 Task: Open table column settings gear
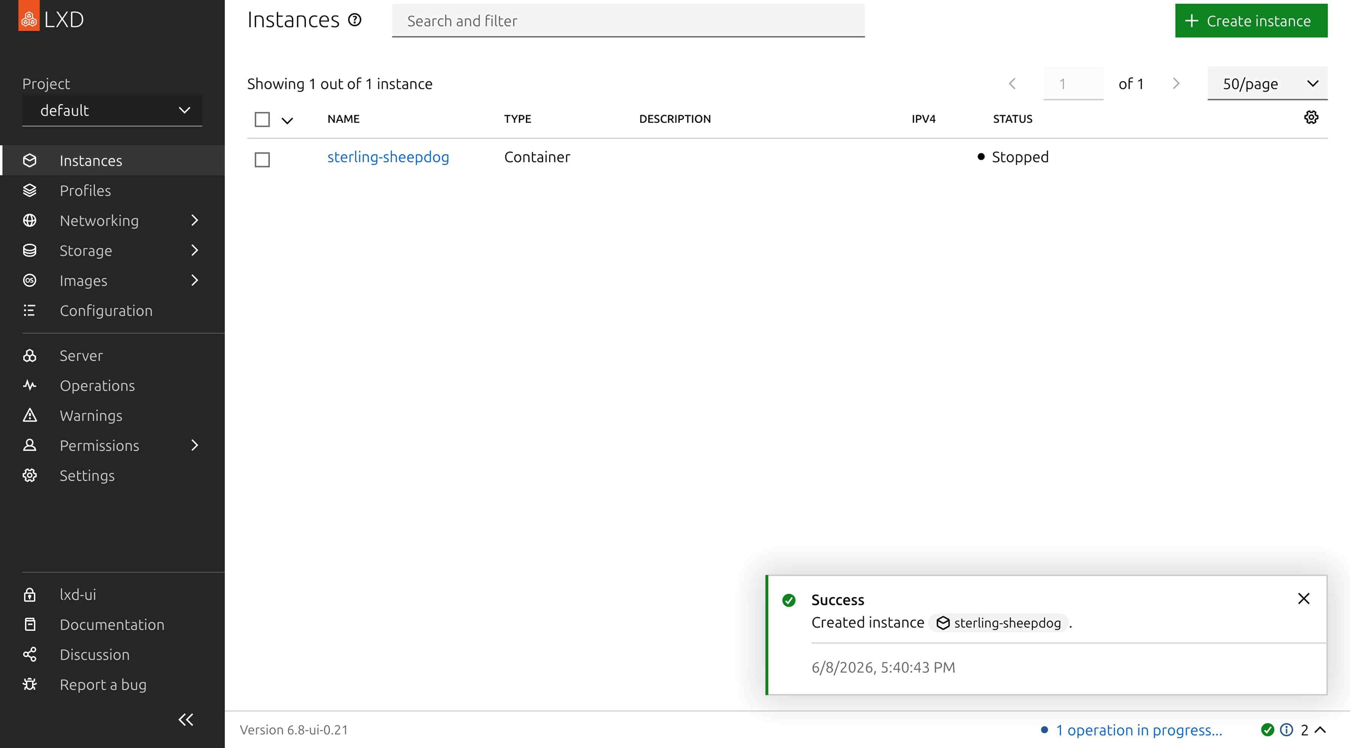[1311, 117]
